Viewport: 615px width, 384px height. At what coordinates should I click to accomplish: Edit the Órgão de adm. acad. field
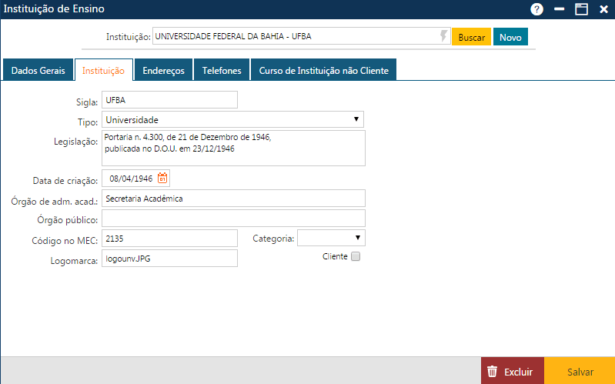coord(233,198)
